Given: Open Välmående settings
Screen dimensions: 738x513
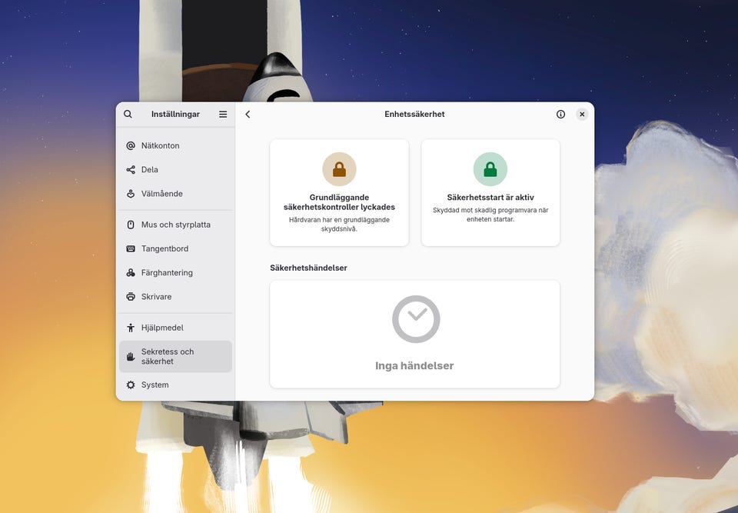Looking at the screenshot, I should point(175,194).
